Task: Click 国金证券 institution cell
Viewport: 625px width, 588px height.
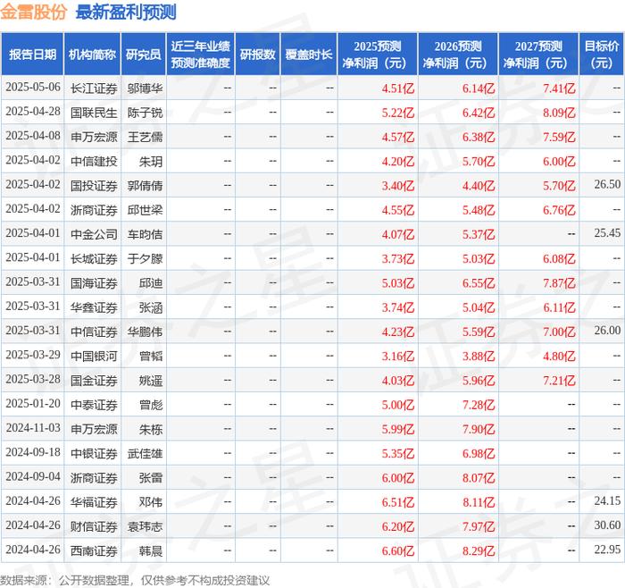Action: pyautogui.click(x=94, y=380)
